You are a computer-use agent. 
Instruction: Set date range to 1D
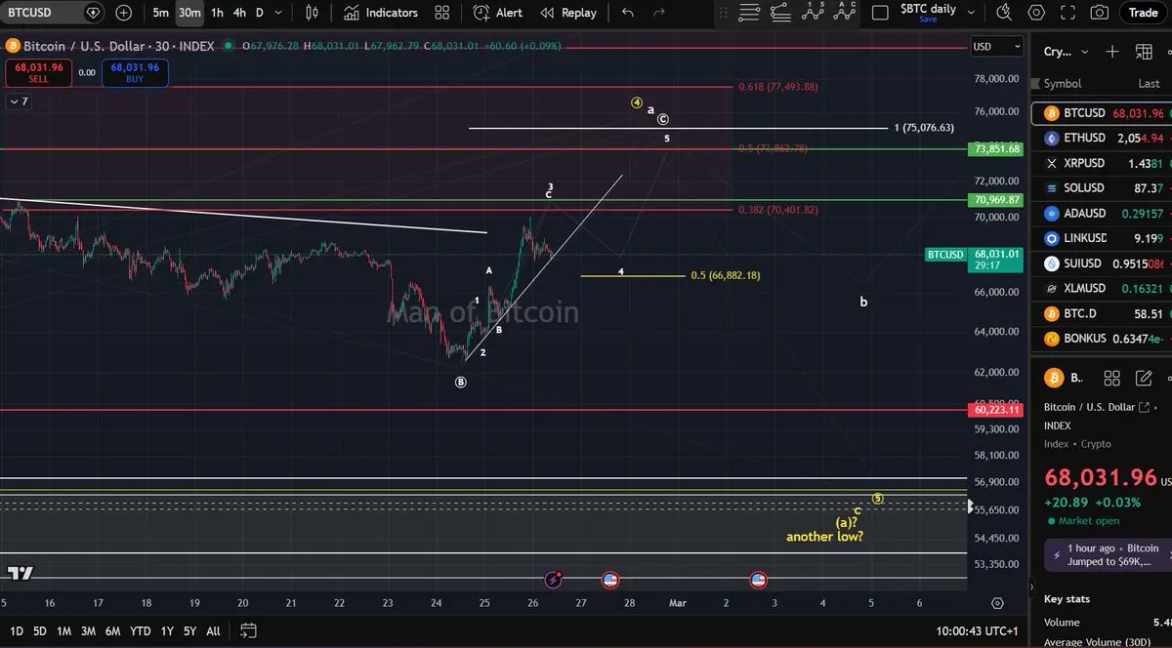coord(17,630)
